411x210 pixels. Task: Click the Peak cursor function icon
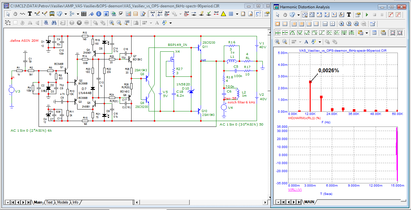292,33
